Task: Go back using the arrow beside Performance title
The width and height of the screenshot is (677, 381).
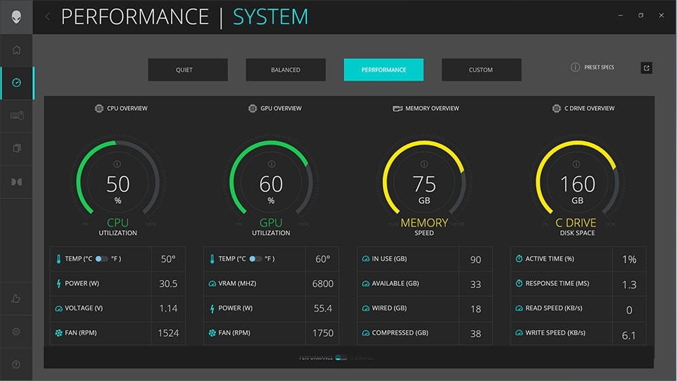Action: click(x=48, y=17)
